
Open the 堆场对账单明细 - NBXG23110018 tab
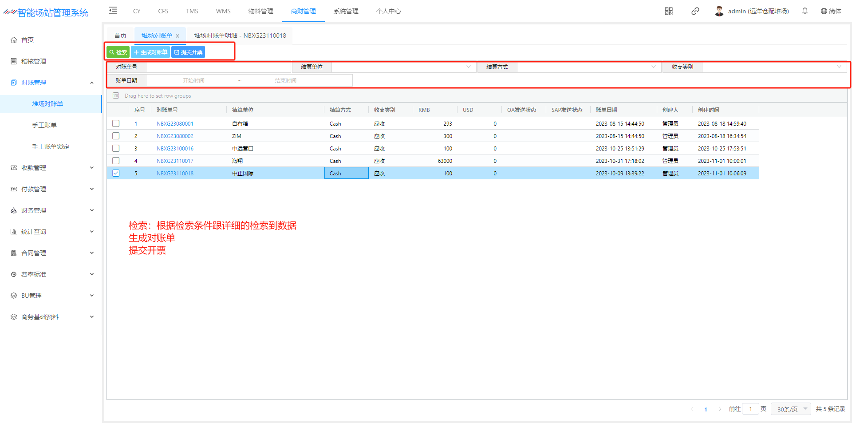coord(240,36)
